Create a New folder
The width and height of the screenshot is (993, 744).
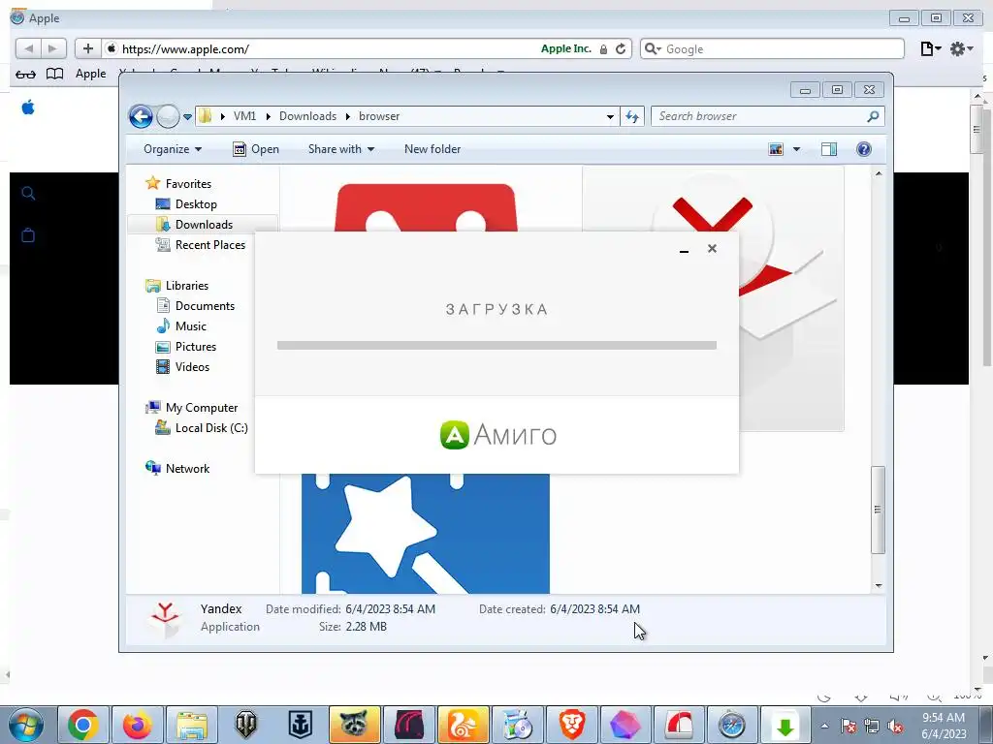click(x=432, y=149)
